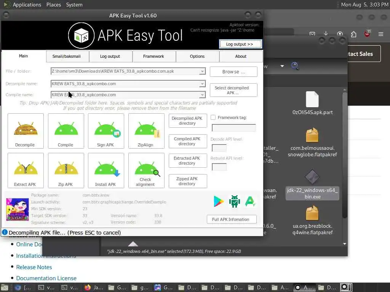390x292 pixels.
Task: Click Select decompiled APK ... button
Action: [233, 90]
